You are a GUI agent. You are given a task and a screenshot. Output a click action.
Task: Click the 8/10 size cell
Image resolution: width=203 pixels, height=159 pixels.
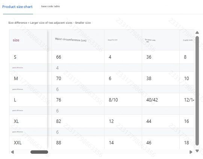tap(123, 100)
